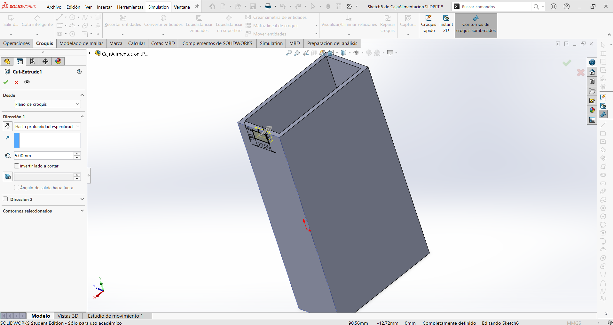Cancel sketch with the red corner X
This screenshot has width=613, height=325.
(581, 73)
